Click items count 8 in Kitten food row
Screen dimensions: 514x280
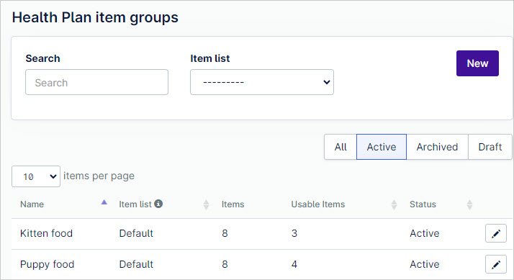[225, 233]
